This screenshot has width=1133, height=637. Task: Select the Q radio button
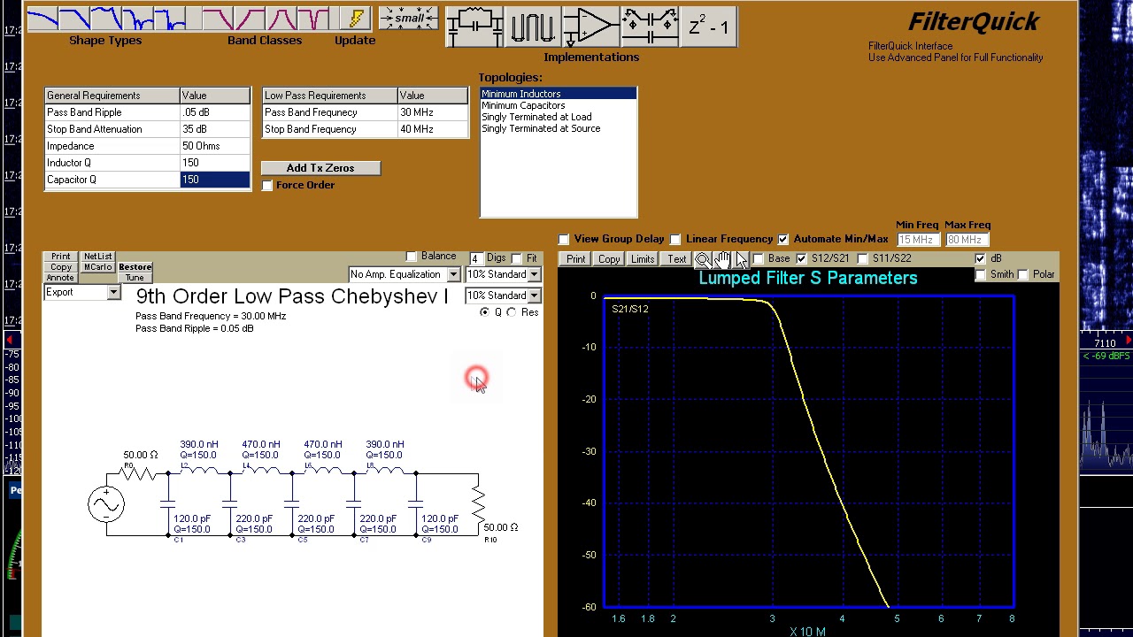coord(484,312)
